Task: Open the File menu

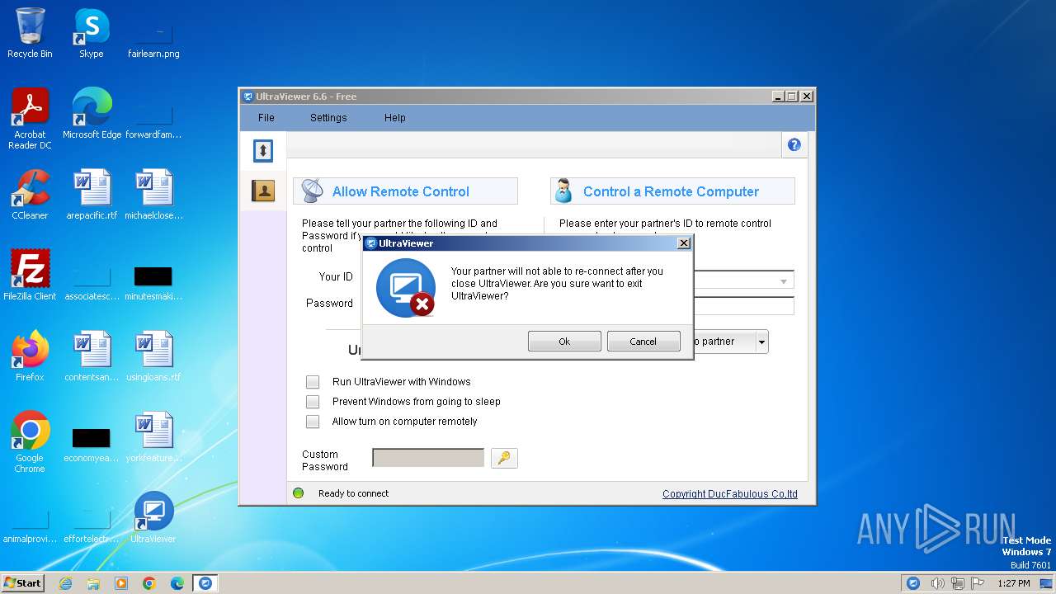Action: point(266,118)
